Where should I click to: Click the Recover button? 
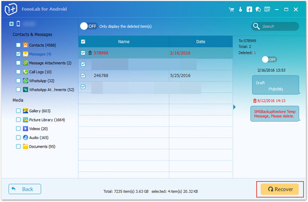click(280, 189)
